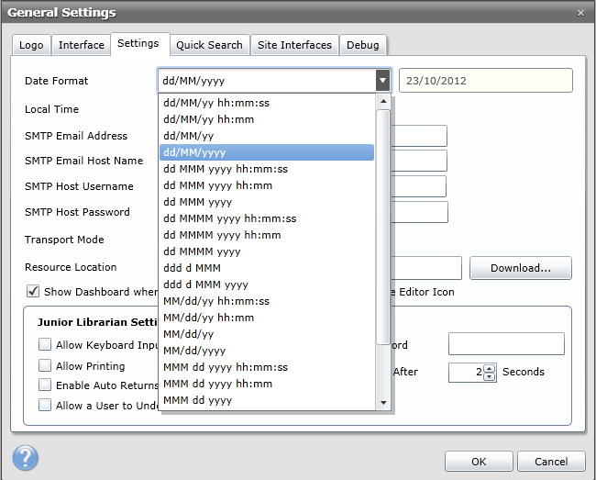
Task: Open the Quick Search tab
Action: point(209,45)
